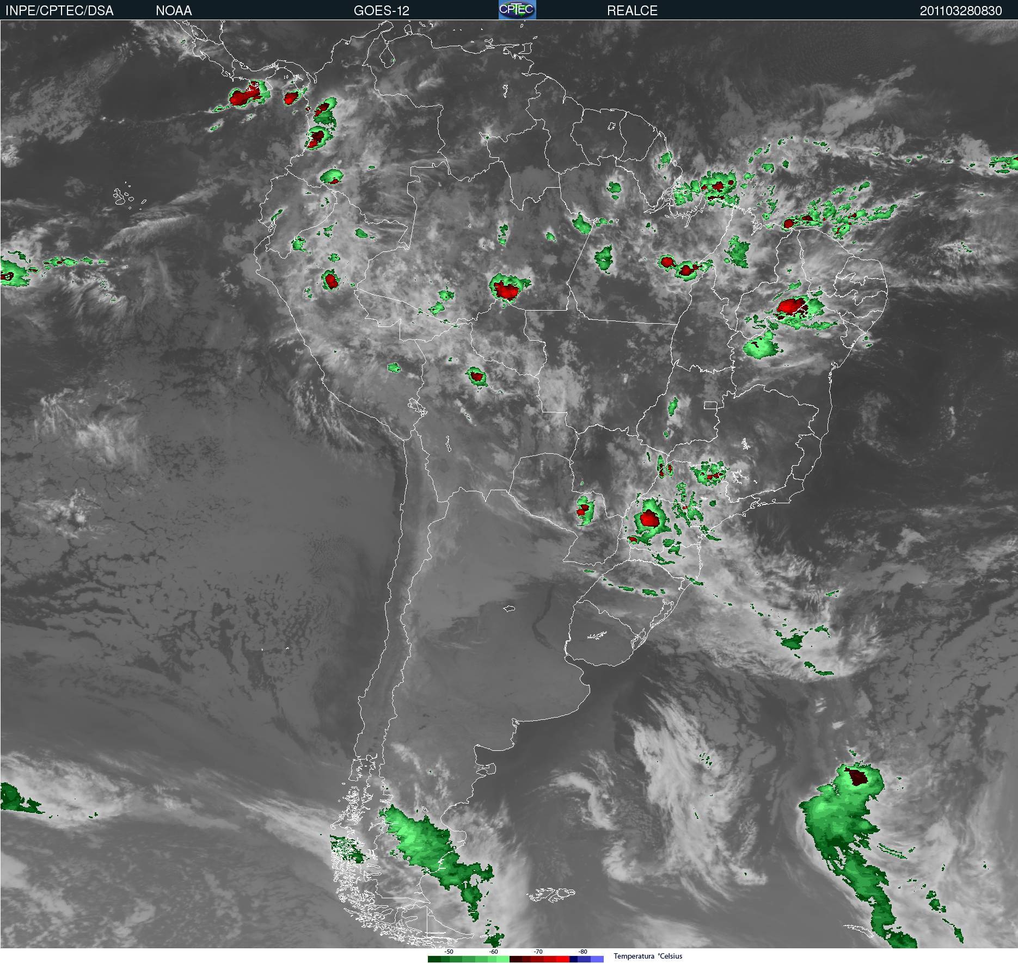Click the NOAA label in the header
The width and height of the screenshot is (1018, 963).
pyautogui.click(x=174, y=10)
